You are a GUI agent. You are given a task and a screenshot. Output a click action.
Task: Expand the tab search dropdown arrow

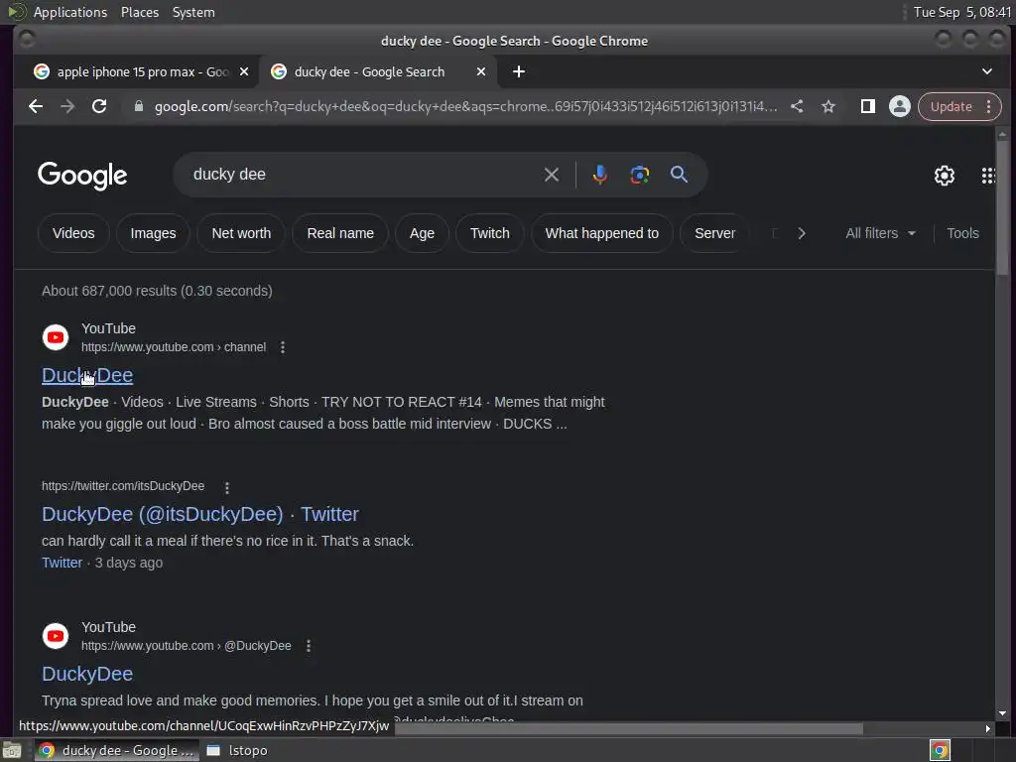987,71
